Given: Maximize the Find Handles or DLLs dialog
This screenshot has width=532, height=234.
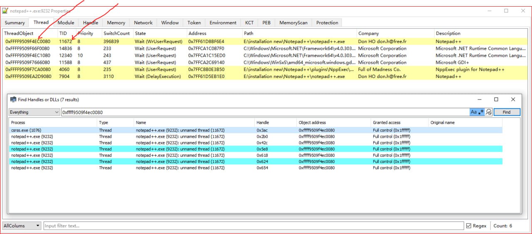Looking at the screenshot, I should point(496,100).
